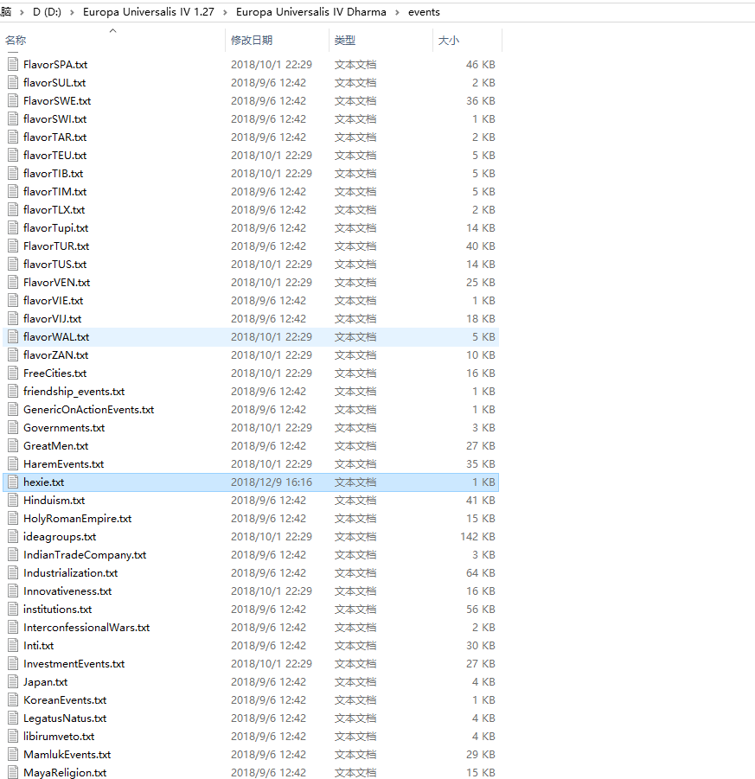Image resolution: width=755 pixels, height=779 pixels.
Task: Click the MamlukEvents.txt file icon
Action: (13, 755)
